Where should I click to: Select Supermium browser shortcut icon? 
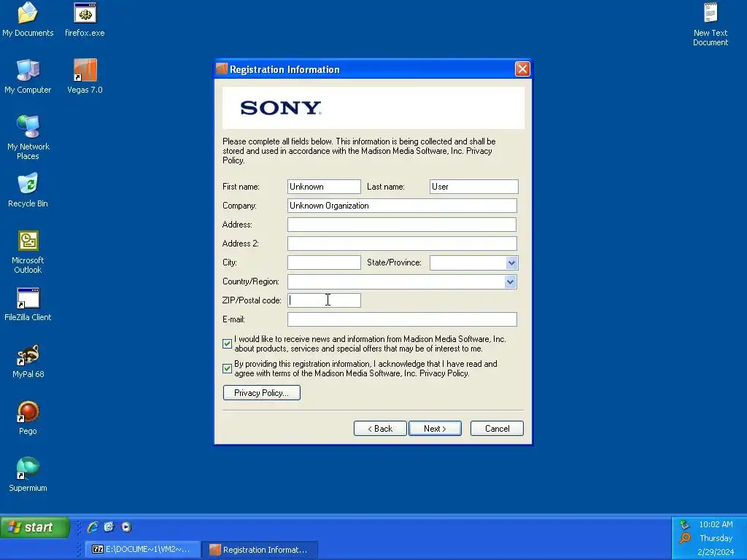[28, 474]
